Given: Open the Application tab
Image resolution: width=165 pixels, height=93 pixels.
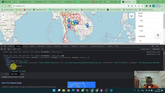Looking at the screenshot, I should point(57,46).
